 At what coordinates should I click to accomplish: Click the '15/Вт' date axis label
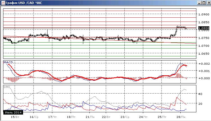15,117
